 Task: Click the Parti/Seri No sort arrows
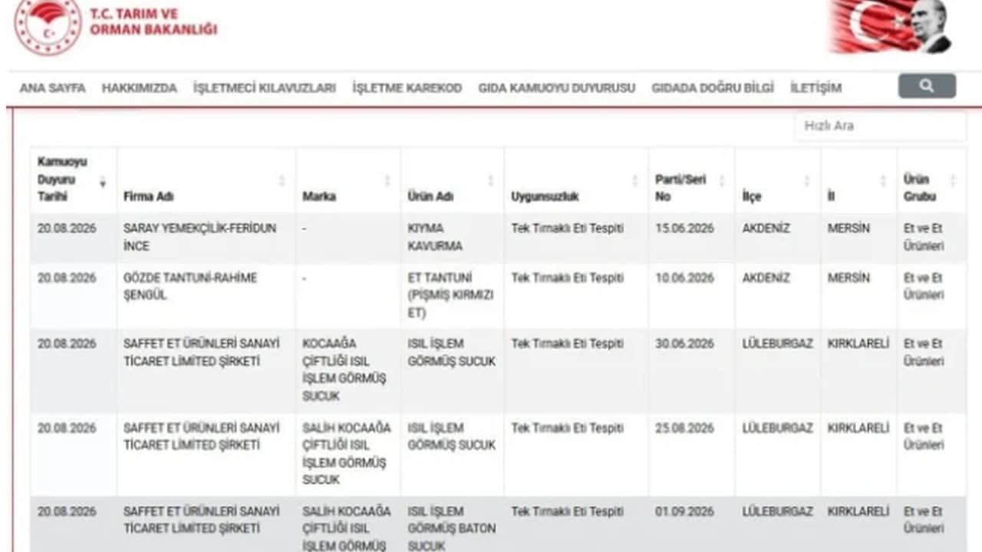[x=721, y=181]
